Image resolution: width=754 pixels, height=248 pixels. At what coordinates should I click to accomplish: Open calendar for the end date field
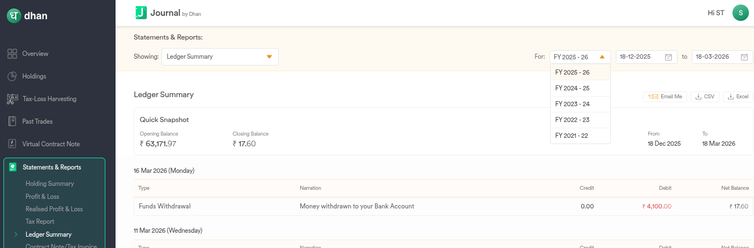[x=744, y=57]
